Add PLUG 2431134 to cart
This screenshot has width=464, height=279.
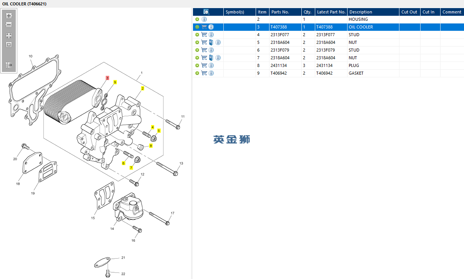point(204,65)
